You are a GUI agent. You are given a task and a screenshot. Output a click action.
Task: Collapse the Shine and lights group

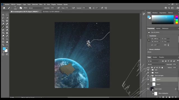[151, 76]
